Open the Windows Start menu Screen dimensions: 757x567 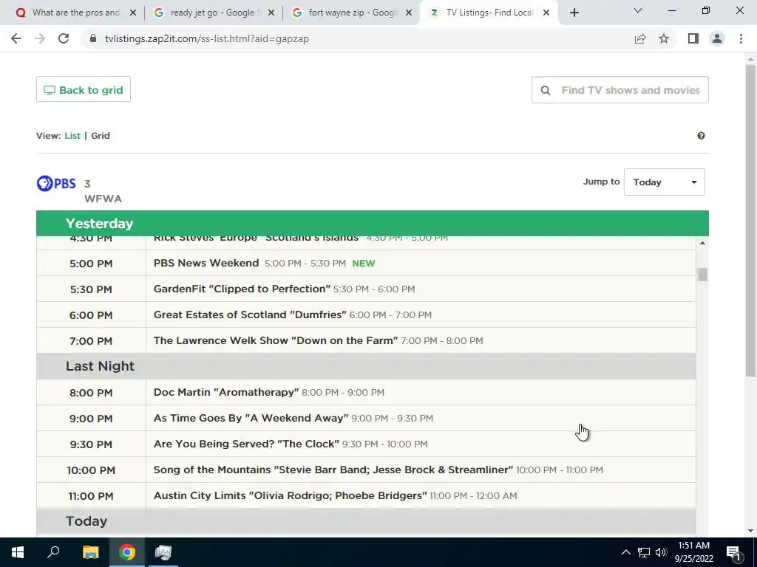[x=18, y=552]
